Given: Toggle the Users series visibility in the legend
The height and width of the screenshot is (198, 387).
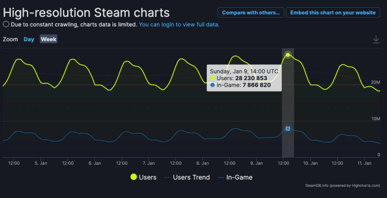Looking at the screenshot, I should [x=143, y=177].
